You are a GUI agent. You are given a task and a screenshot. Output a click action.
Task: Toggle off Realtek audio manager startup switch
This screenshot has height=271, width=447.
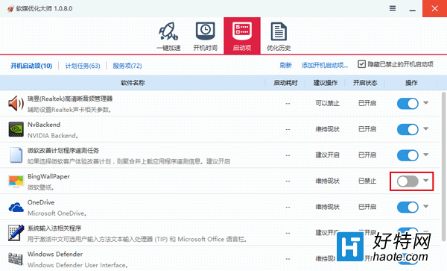[x=408, y=104]
